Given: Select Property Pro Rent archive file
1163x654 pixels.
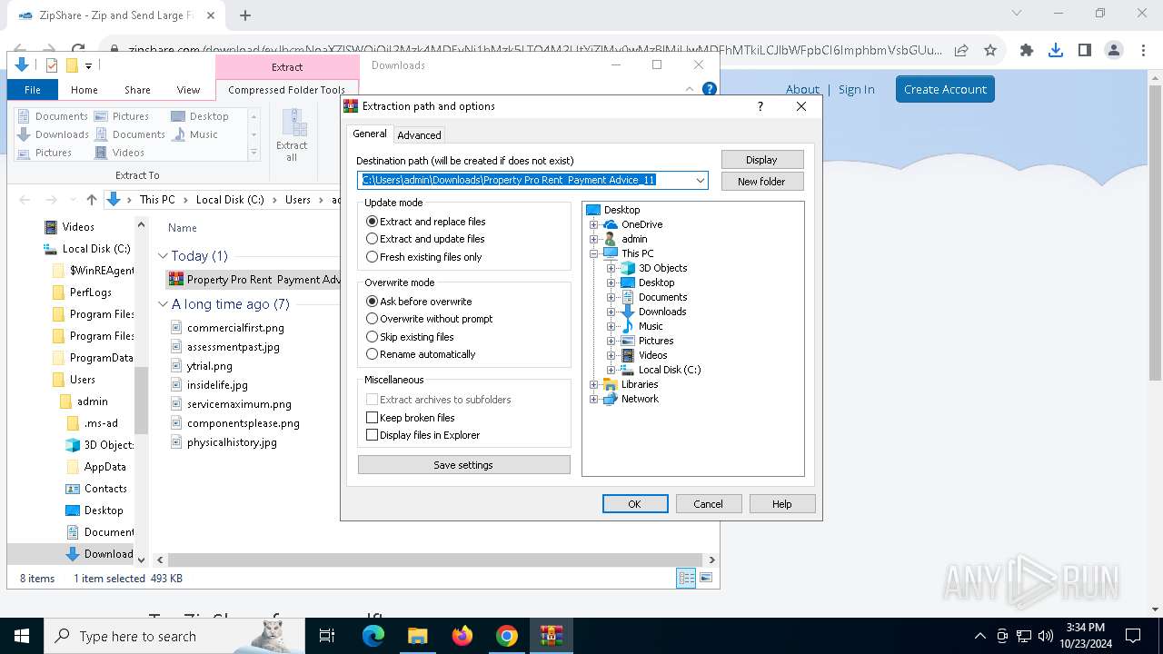Looking at the screenshot, I should [x=254, y=280].
